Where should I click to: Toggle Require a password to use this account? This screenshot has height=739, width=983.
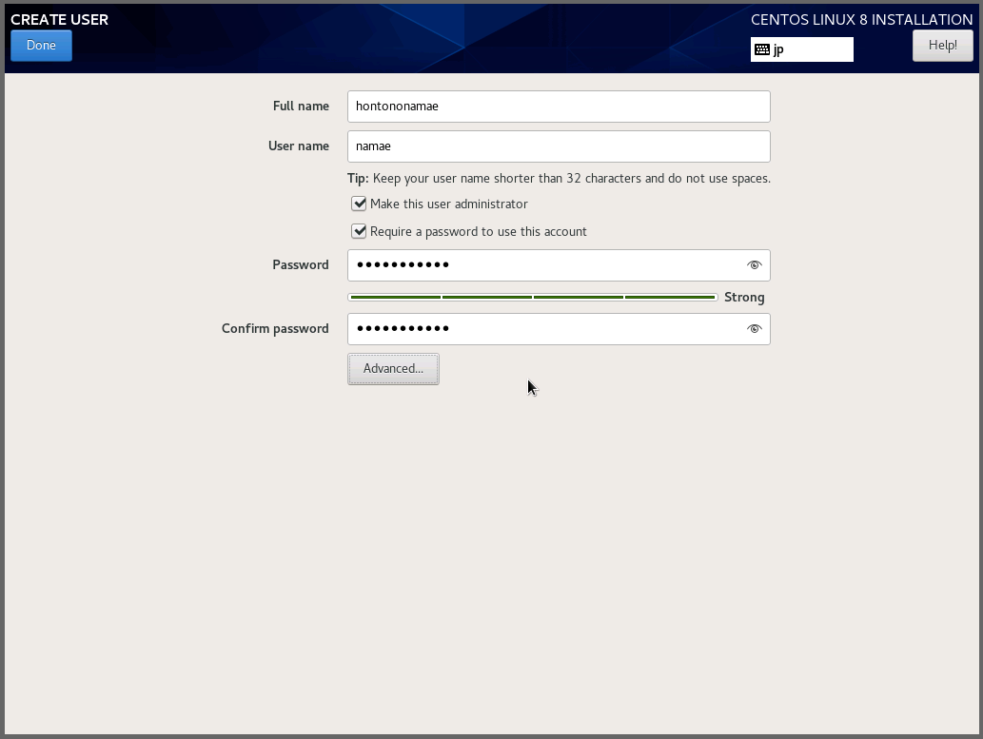[x=359, y=231]
